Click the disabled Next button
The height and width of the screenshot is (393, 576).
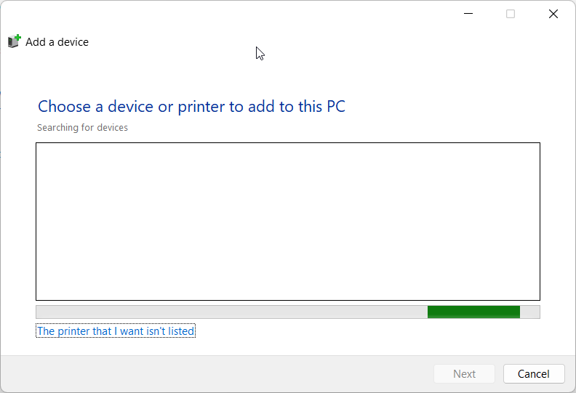[x=464, y=373]
